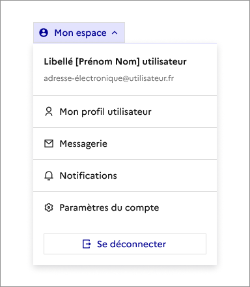Click the Se déconnecter text label
Image resolution: width=250 pixels, height=287 pixels.
tap(132, 244)
